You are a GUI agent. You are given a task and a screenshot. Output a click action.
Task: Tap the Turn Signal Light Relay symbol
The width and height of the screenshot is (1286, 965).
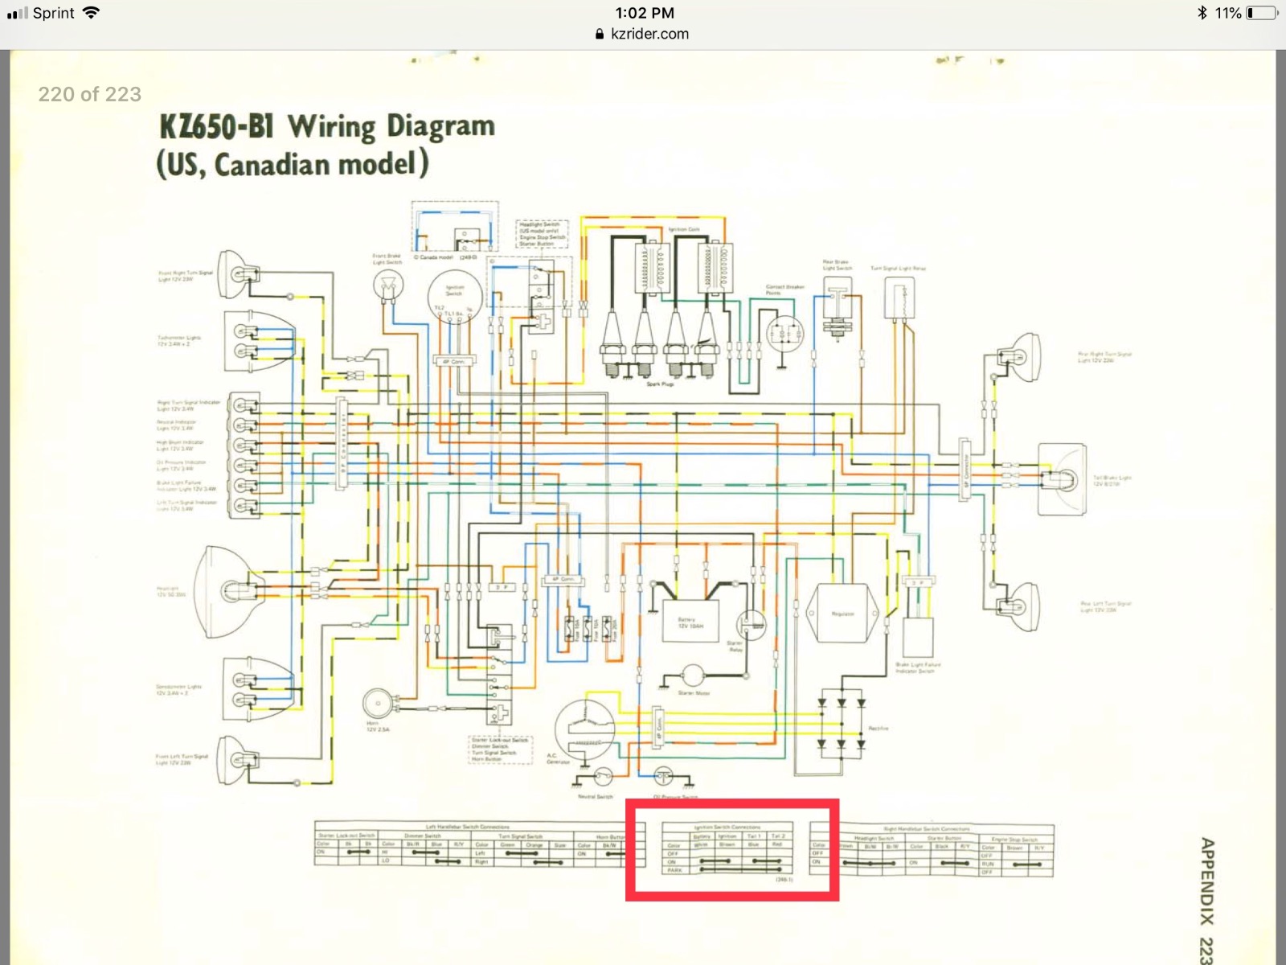[899, 298]
